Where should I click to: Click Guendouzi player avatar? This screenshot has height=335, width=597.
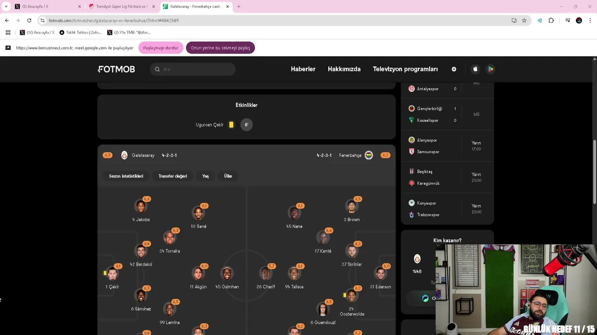pos(323,309)
